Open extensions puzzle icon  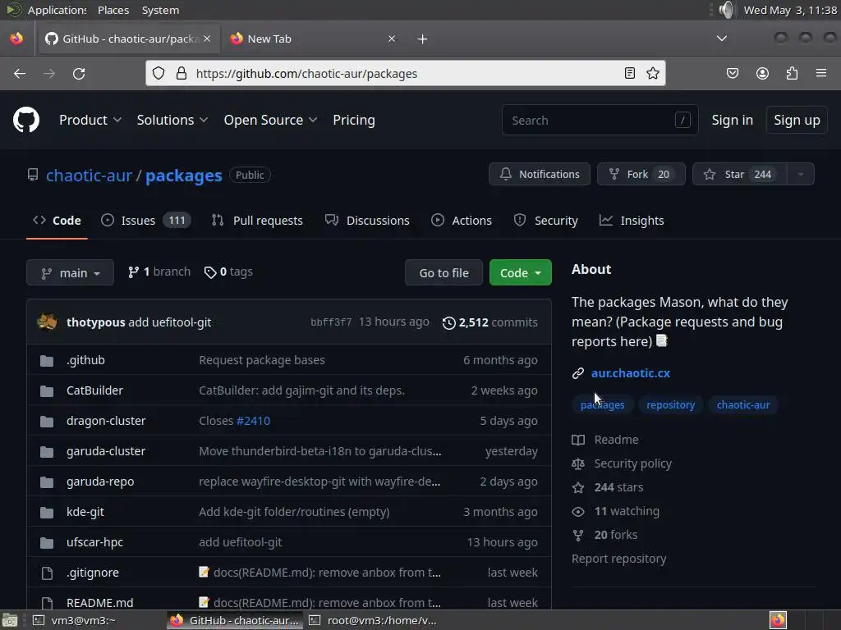pos(792,73)
